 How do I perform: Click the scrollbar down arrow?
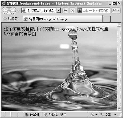point(119,109)
